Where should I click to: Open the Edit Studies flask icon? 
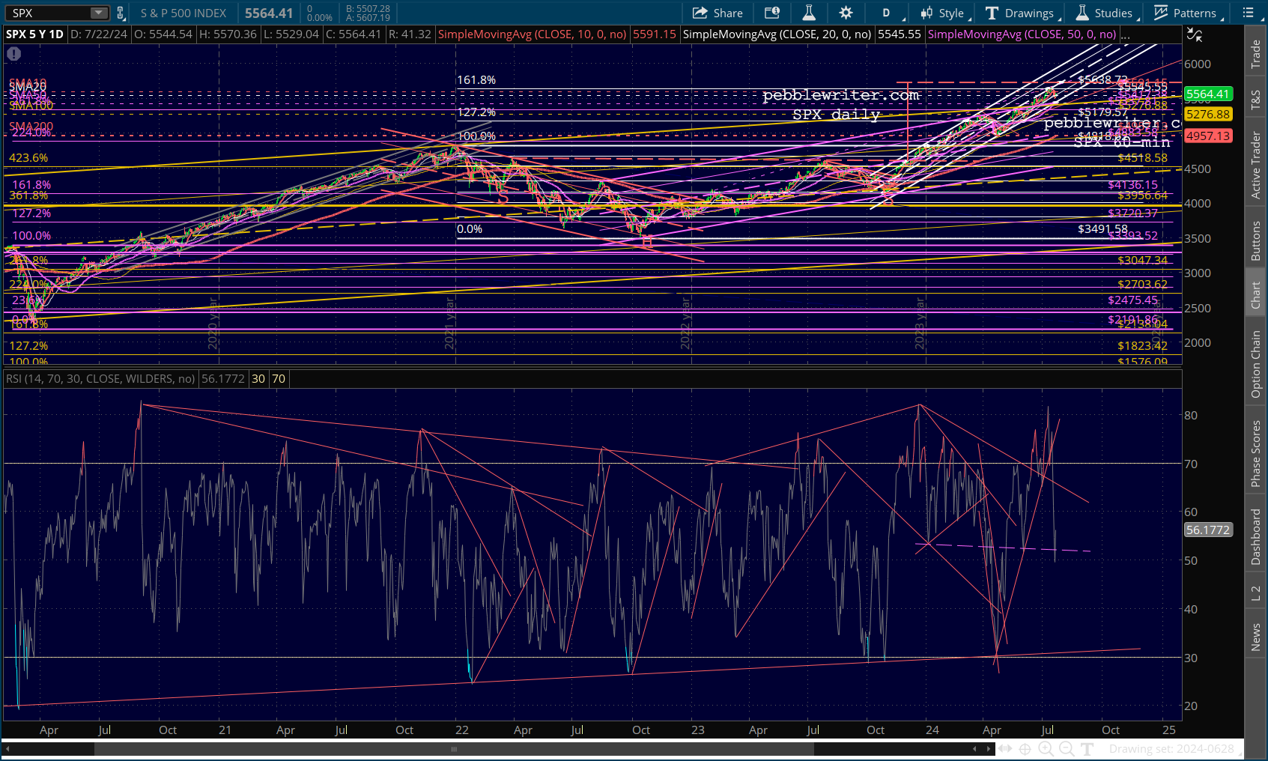[x=809, y=13]
